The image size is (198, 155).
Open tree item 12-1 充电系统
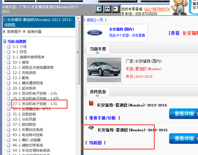pos(24,73)
